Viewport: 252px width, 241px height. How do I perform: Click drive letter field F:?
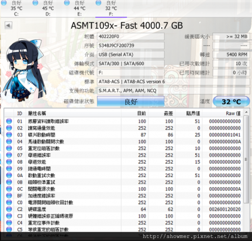130,73
